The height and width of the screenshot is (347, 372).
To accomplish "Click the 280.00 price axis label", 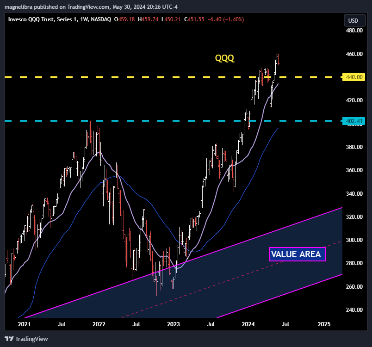I will 354,263.
